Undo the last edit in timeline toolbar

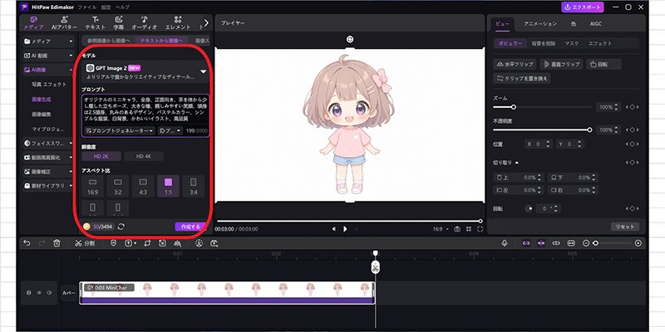pyautogui.click(x=27, y=243)
